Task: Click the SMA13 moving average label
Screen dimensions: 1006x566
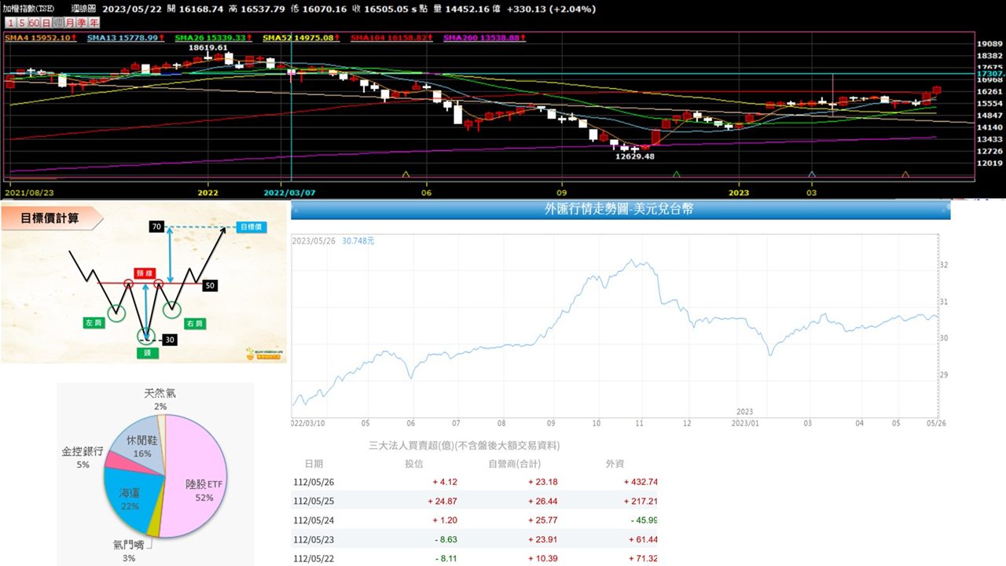Action: click(x=123, y=38)
